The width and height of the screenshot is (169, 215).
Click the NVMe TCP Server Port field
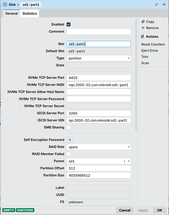pyautogui.click(x=99, y=78)
